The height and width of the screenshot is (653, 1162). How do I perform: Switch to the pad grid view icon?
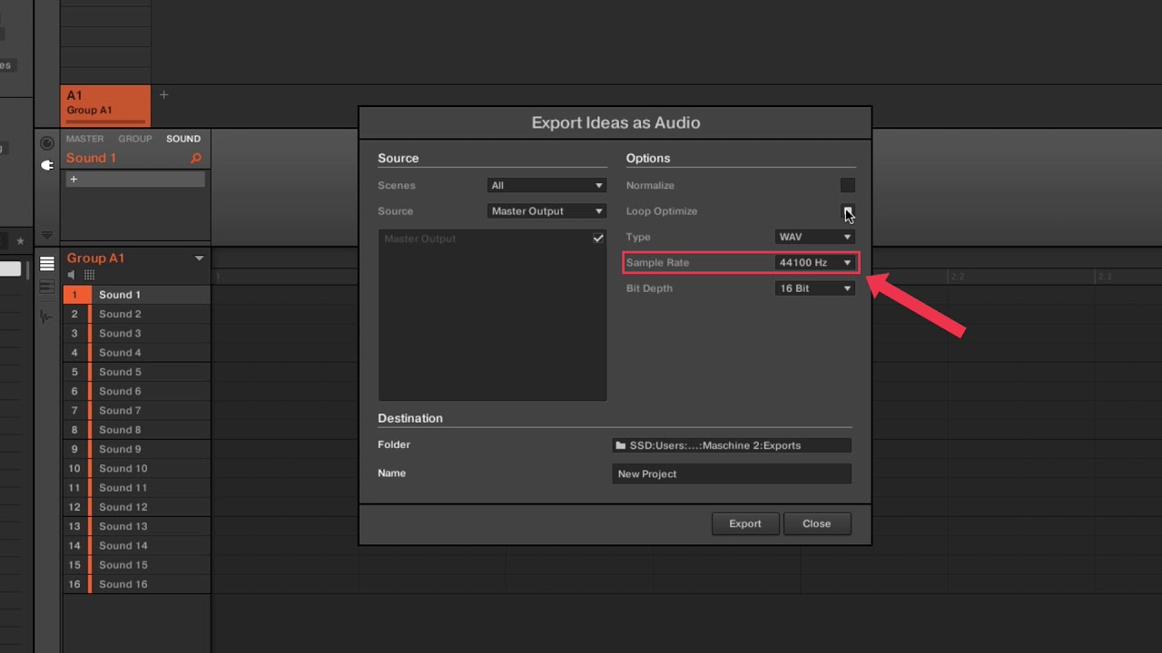coord(89,275)
